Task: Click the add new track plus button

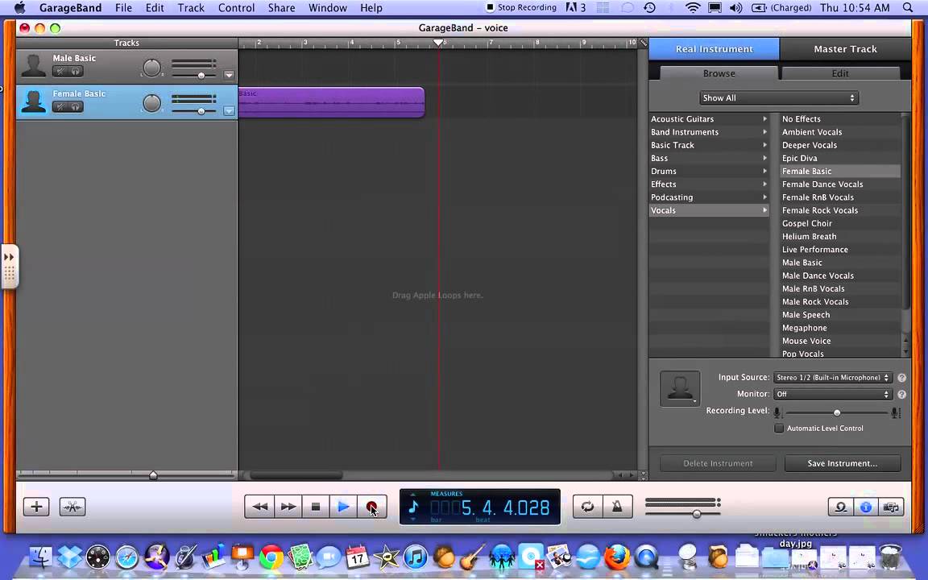Action: coord(36,507)
